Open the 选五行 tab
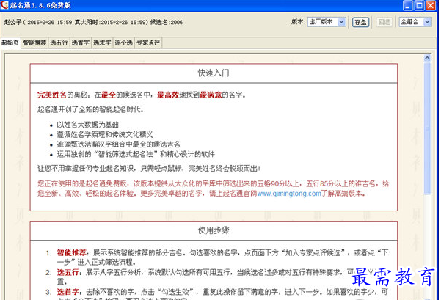441x300 pixels. (x=59, y=43)
